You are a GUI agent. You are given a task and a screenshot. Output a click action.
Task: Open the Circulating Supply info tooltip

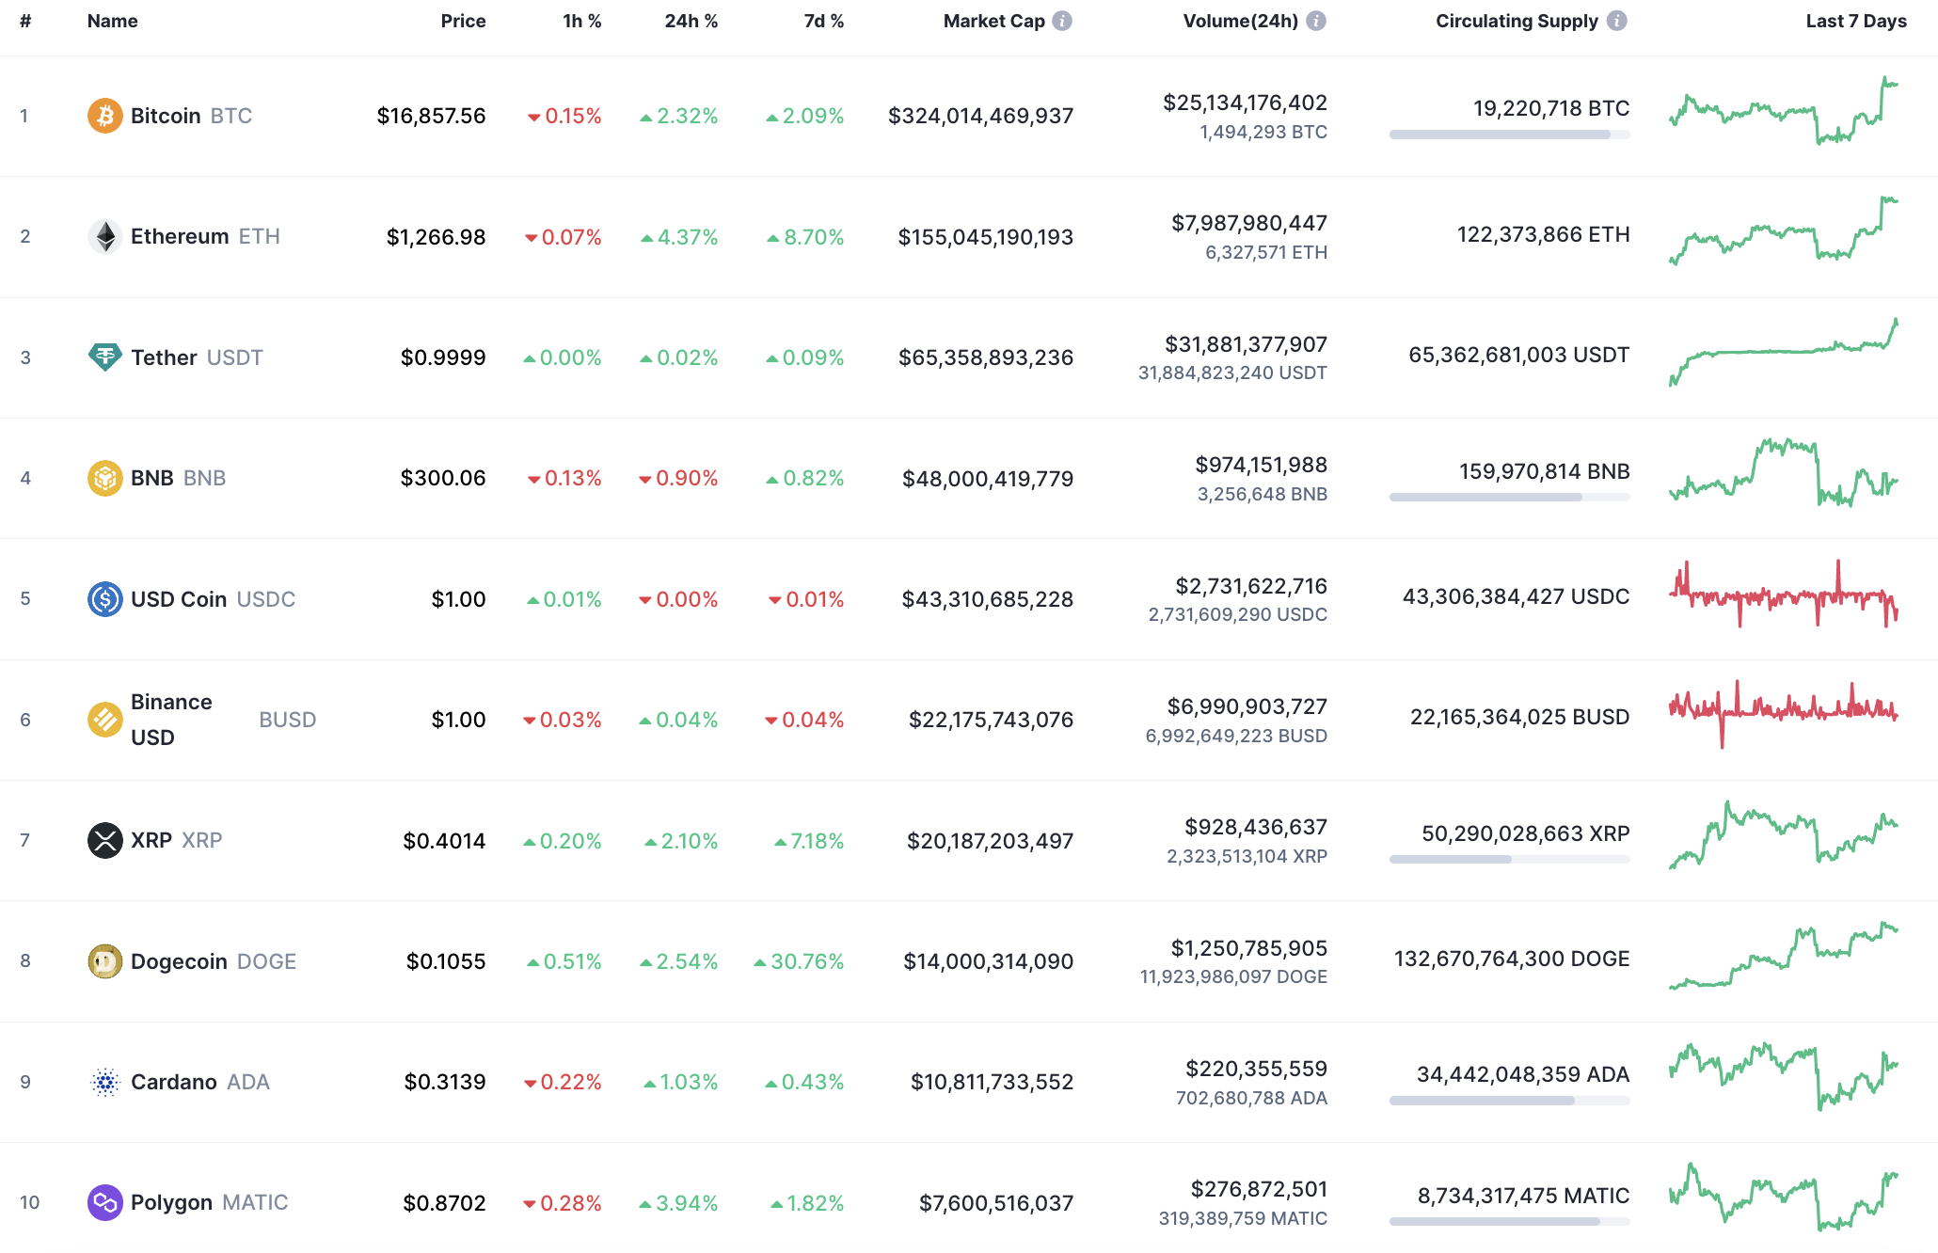pos(1618,21)
